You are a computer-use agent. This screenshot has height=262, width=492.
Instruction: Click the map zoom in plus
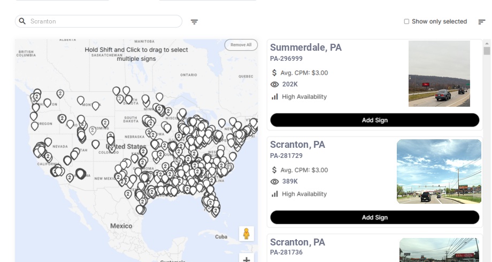click(247, 259)
